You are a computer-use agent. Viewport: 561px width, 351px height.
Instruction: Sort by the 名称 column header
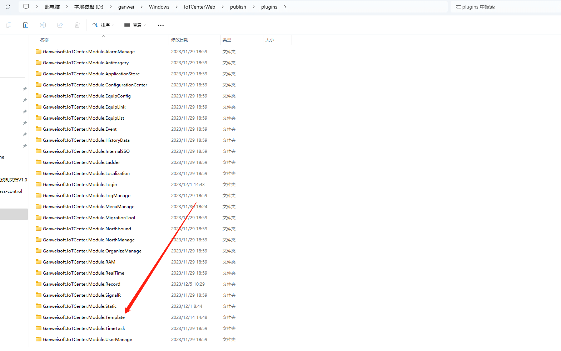tap(44, 40)
